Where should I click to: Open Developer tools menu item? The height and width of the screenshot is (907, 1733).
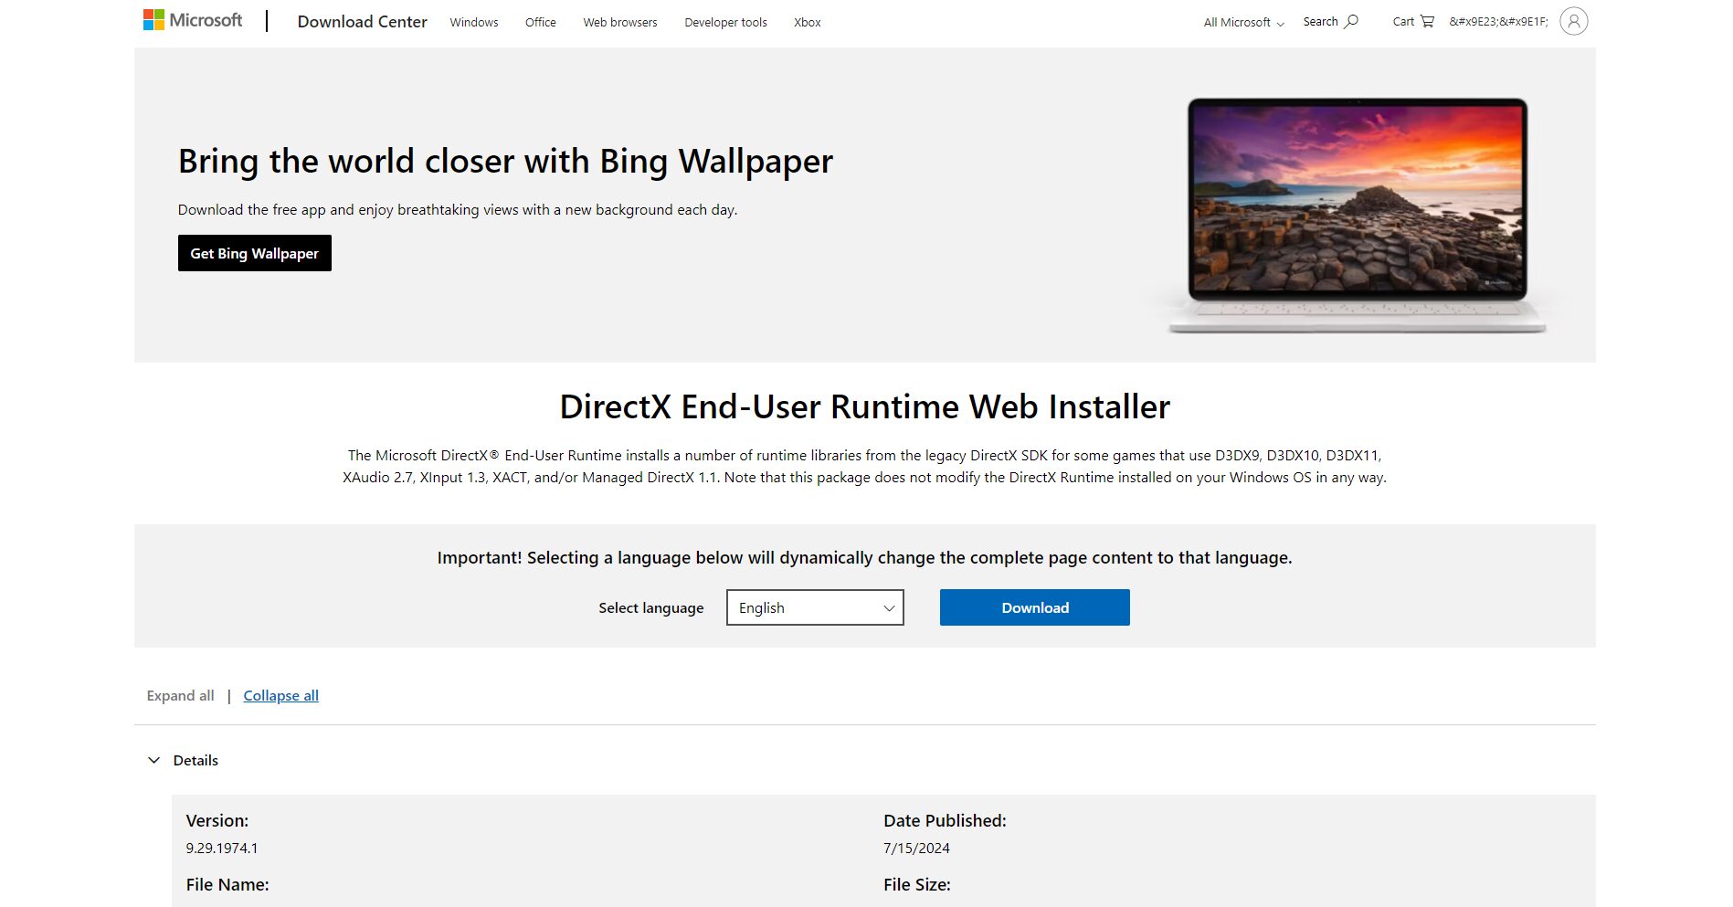(725, 22)
